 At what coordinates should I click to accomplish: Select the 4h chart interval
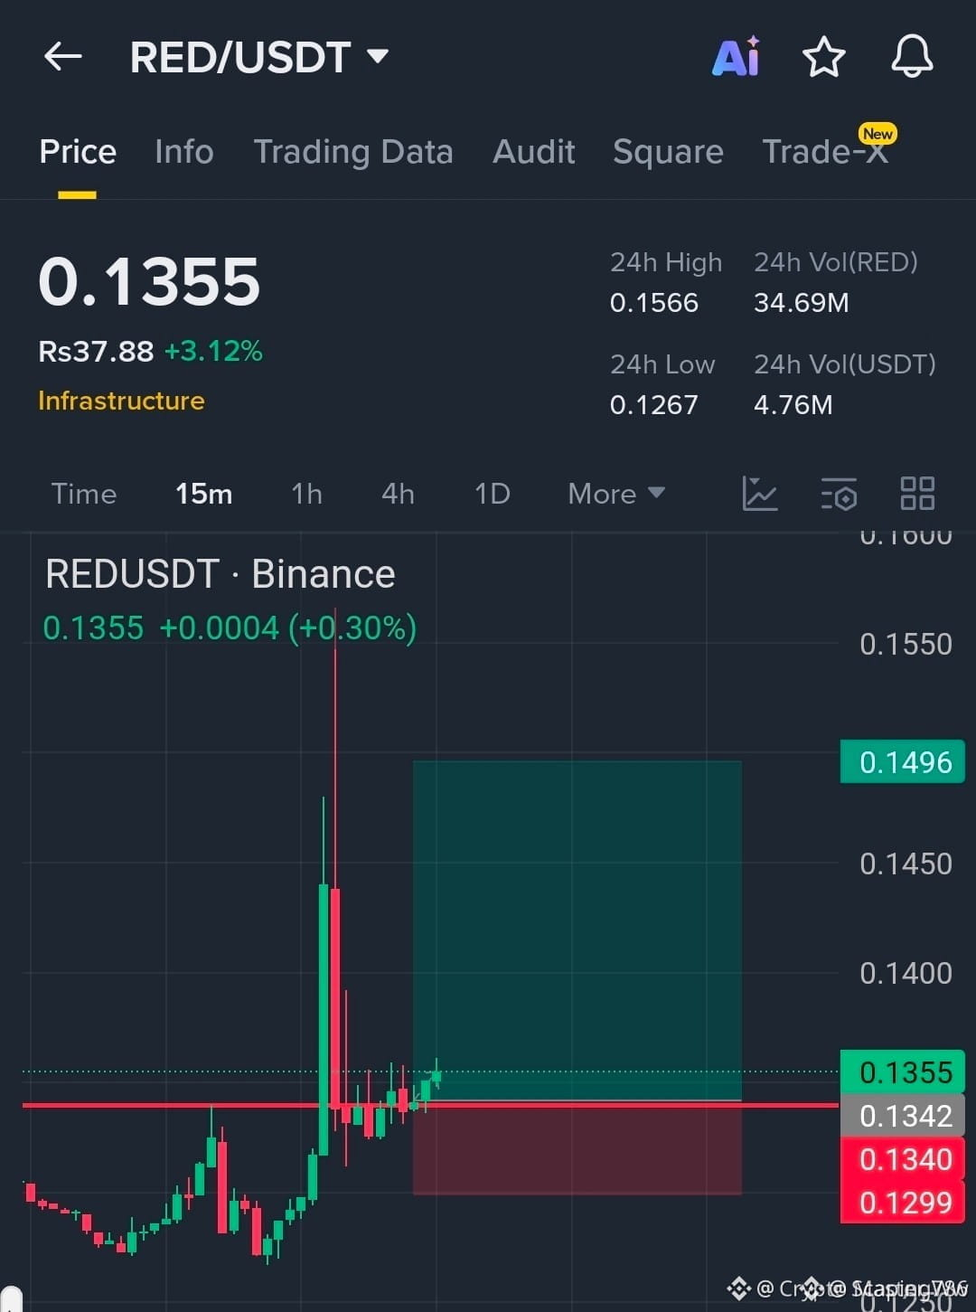pyautogui.click(x=398, y=494)
